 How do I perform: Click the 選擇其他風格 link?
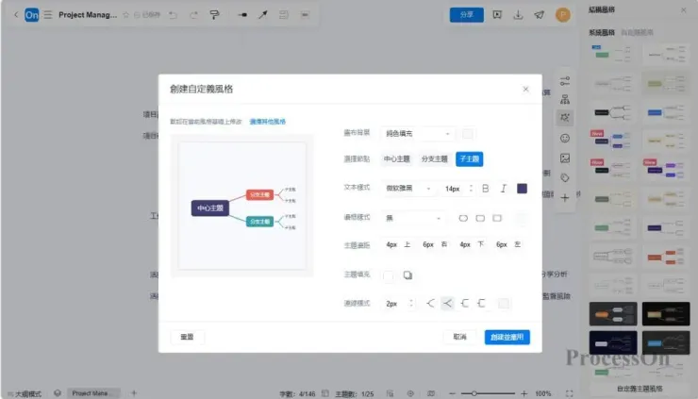coord(268,122)
